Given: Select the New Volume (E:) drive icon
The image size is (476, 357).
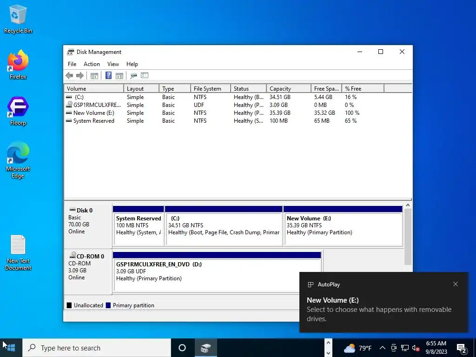Looking at the screenshot, I should coord(69,113).
